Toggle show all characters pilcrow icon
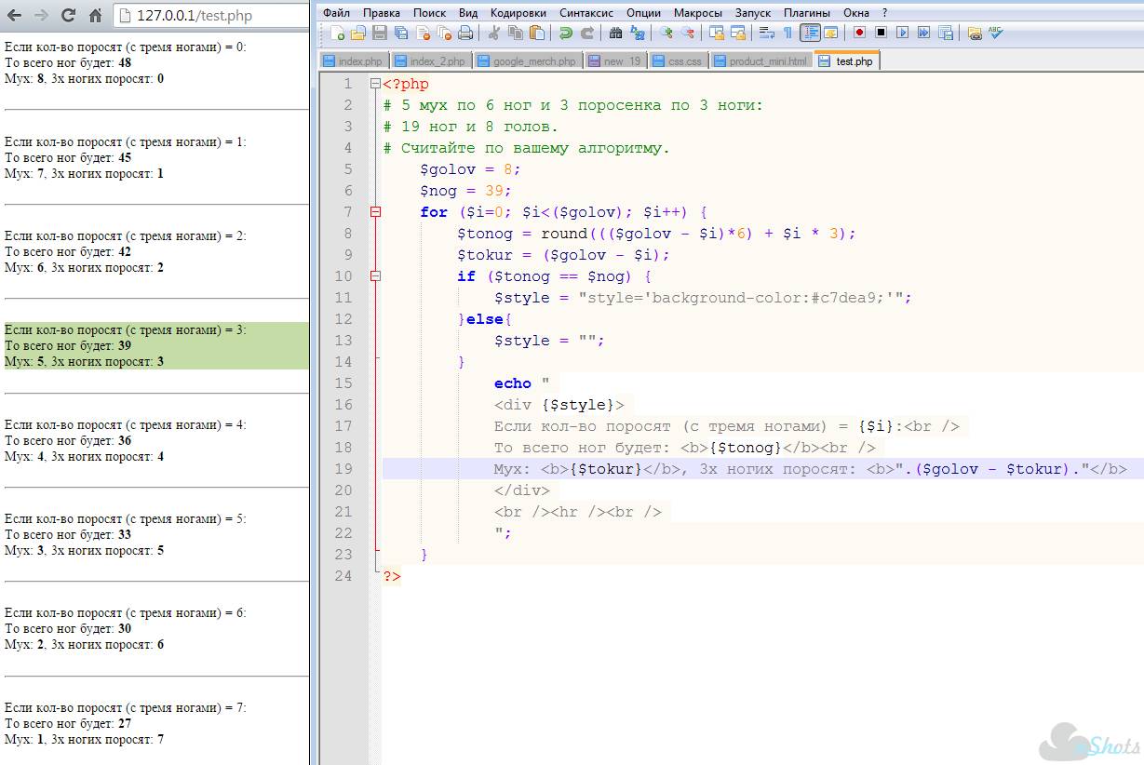This screenshot has height=765, width=1144. point(787,33)
